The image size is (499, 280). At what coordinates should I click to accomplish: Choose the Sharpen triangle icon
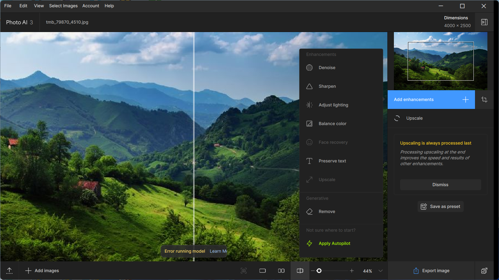[309, 86]
